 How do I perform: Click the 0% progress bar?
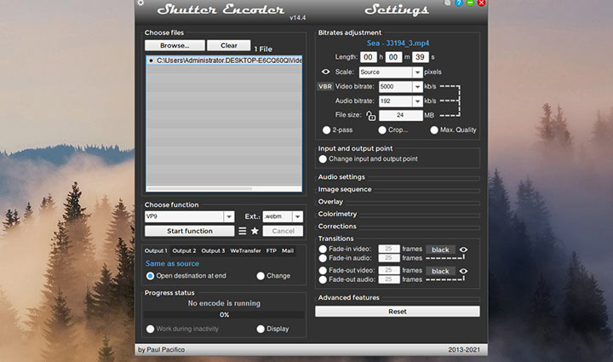[224, 315]
